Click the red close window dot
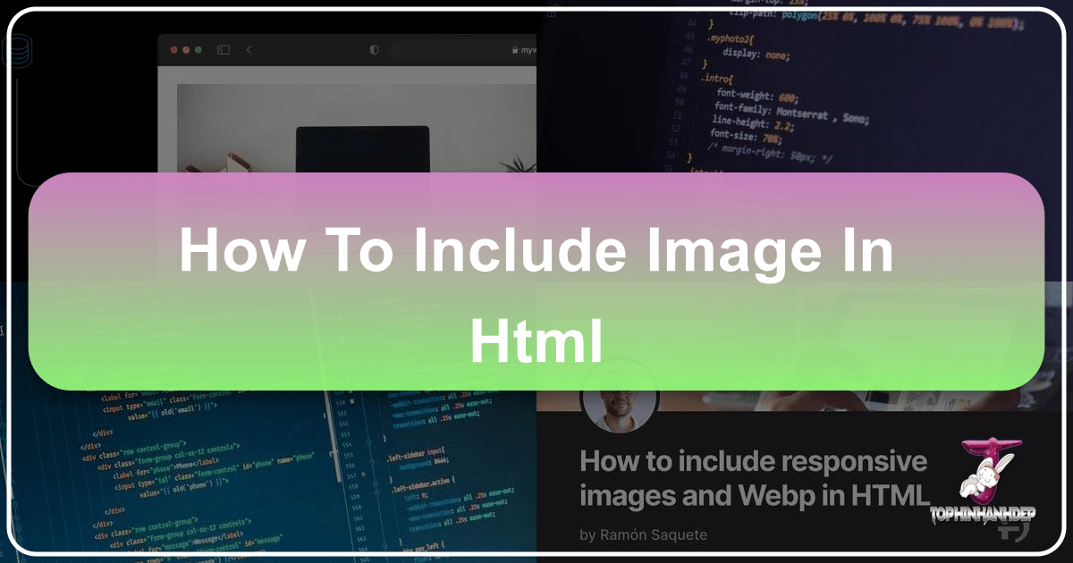 pos(175,50)
